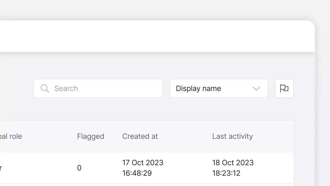Click empty row space between Flagged and Created
This screenshot has height=186, width=330.
pyautogui.click(x=102, y=168)
